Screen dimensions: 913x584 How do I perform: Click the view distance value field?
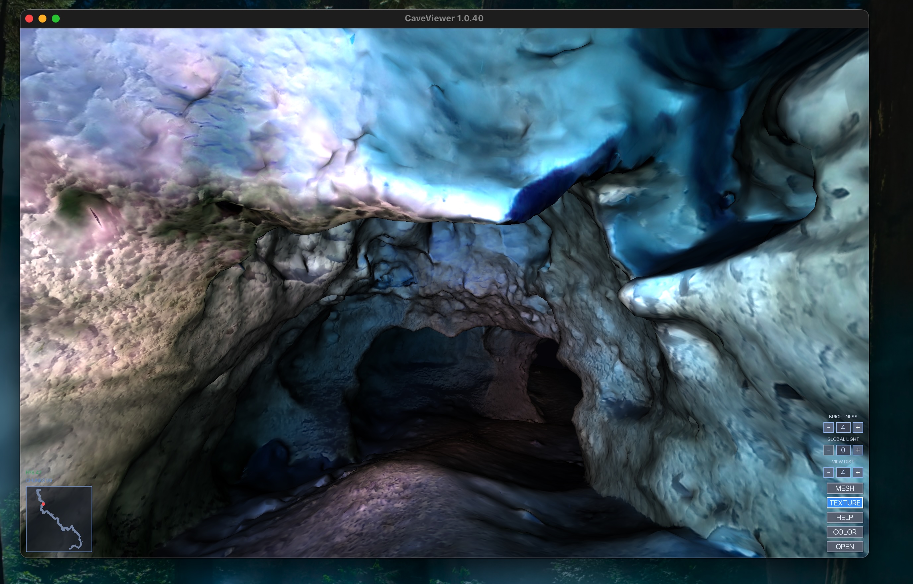point(843,473)
